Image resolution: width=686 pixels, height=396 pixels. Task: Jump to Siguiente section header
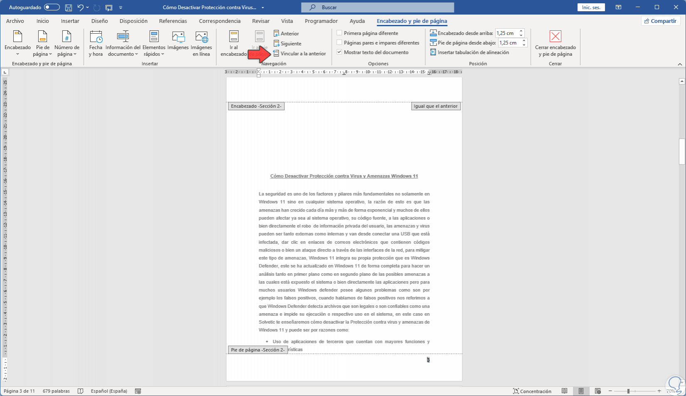point(288,44)
